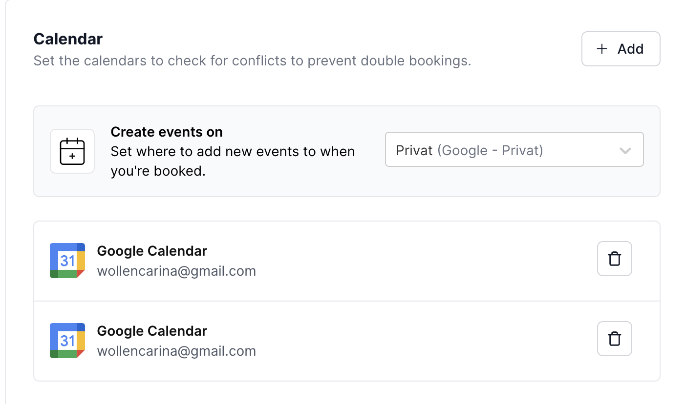Click first wollencarina@gmail.com email address
The height and width of the screenshot is (404, 685).
point(176,271)
